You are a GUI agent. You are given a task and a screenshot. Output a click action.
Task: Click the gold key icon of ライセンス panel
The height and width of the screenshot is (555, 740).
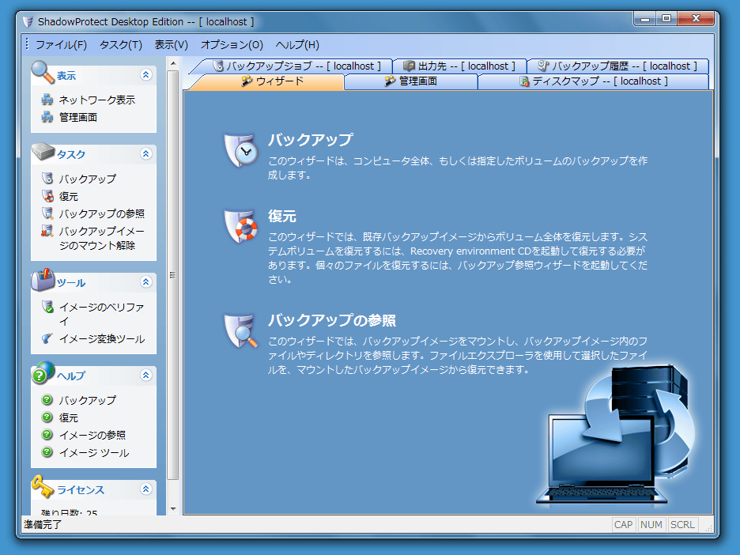(x=43, y=486)
